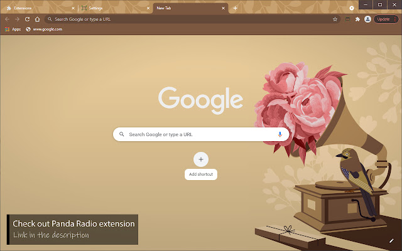
Task: Close the Extensions tab
Action: click(73, 8)
